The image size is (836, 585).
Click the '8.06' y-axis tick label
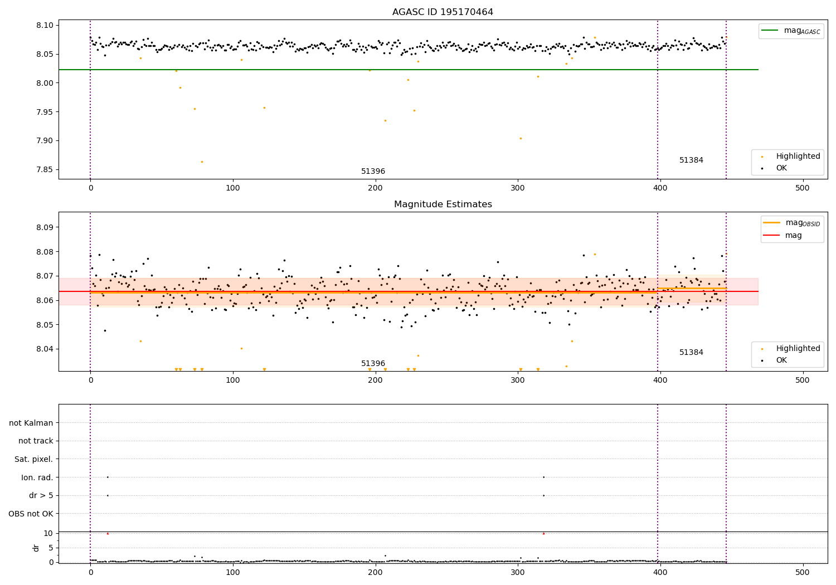tap(45, 300)
